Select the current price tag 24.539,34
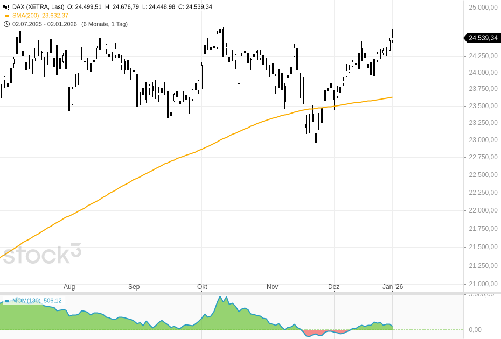501x339 pixels. click(x=482, y=38)
